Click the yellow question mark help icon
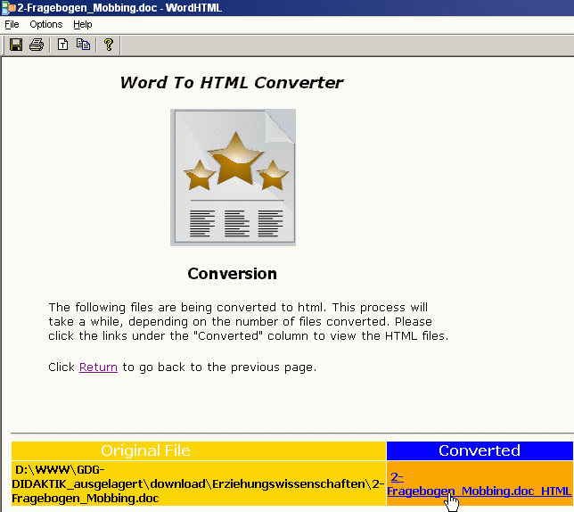Screen dimensions: 574x512 click(109, 45)
